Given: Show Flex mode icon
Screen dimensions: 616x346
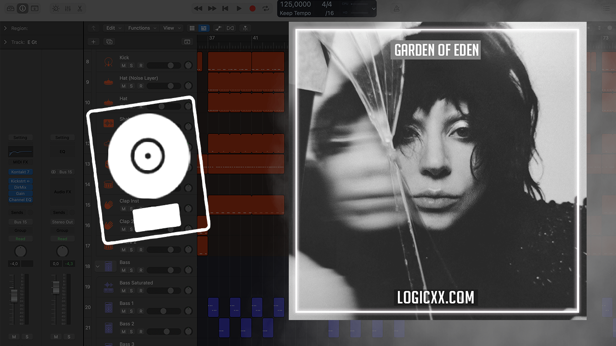Looking at the screenshot, I should pos(230,28).
